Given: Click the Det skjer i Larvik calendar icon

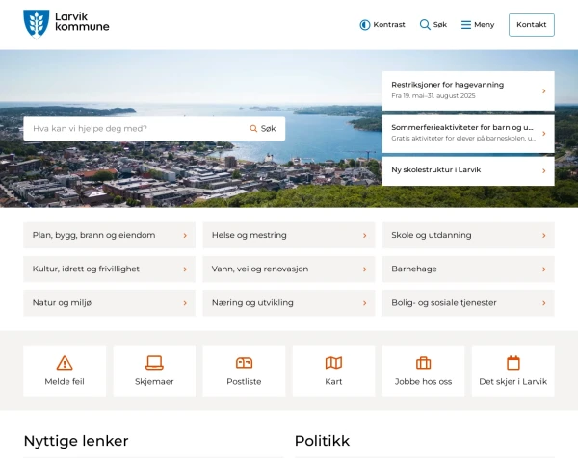Looking at the screenshot, I should (513, 363).
